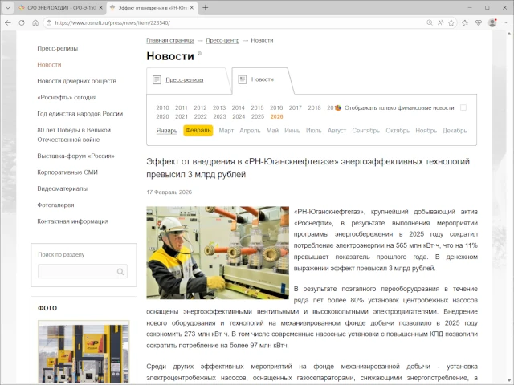Open «Роснефть» сегодня sidebar item

(x=67, y=98)
